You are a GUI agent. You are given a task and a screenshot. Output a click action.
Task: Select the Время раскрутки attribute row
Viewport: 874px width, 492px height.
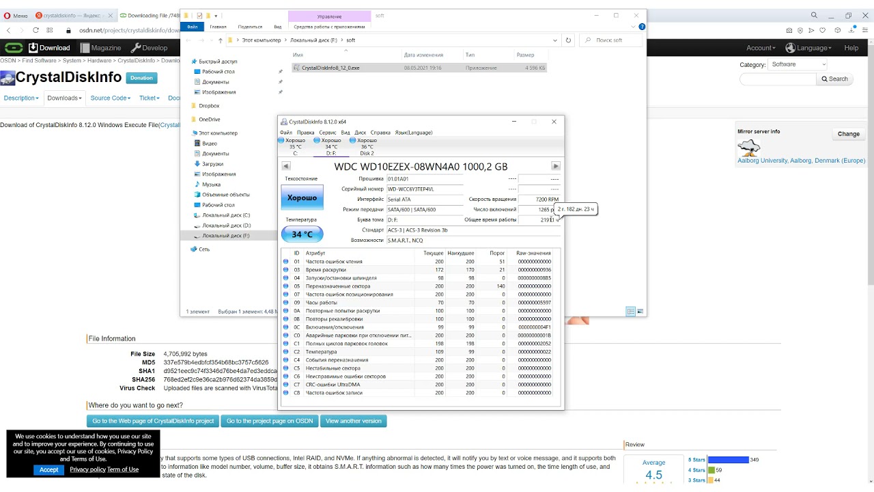point(417,270)
